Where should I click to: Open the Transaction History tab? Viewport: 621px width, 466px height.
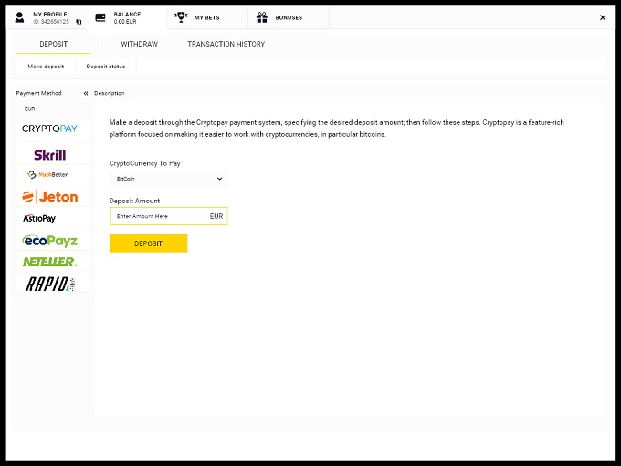(226, 44)
